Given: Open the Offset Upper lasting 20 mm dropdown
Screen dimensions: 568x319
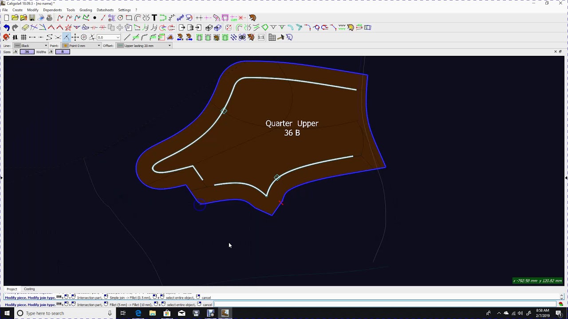Looking at the screenshot, I should coord(144,46).
